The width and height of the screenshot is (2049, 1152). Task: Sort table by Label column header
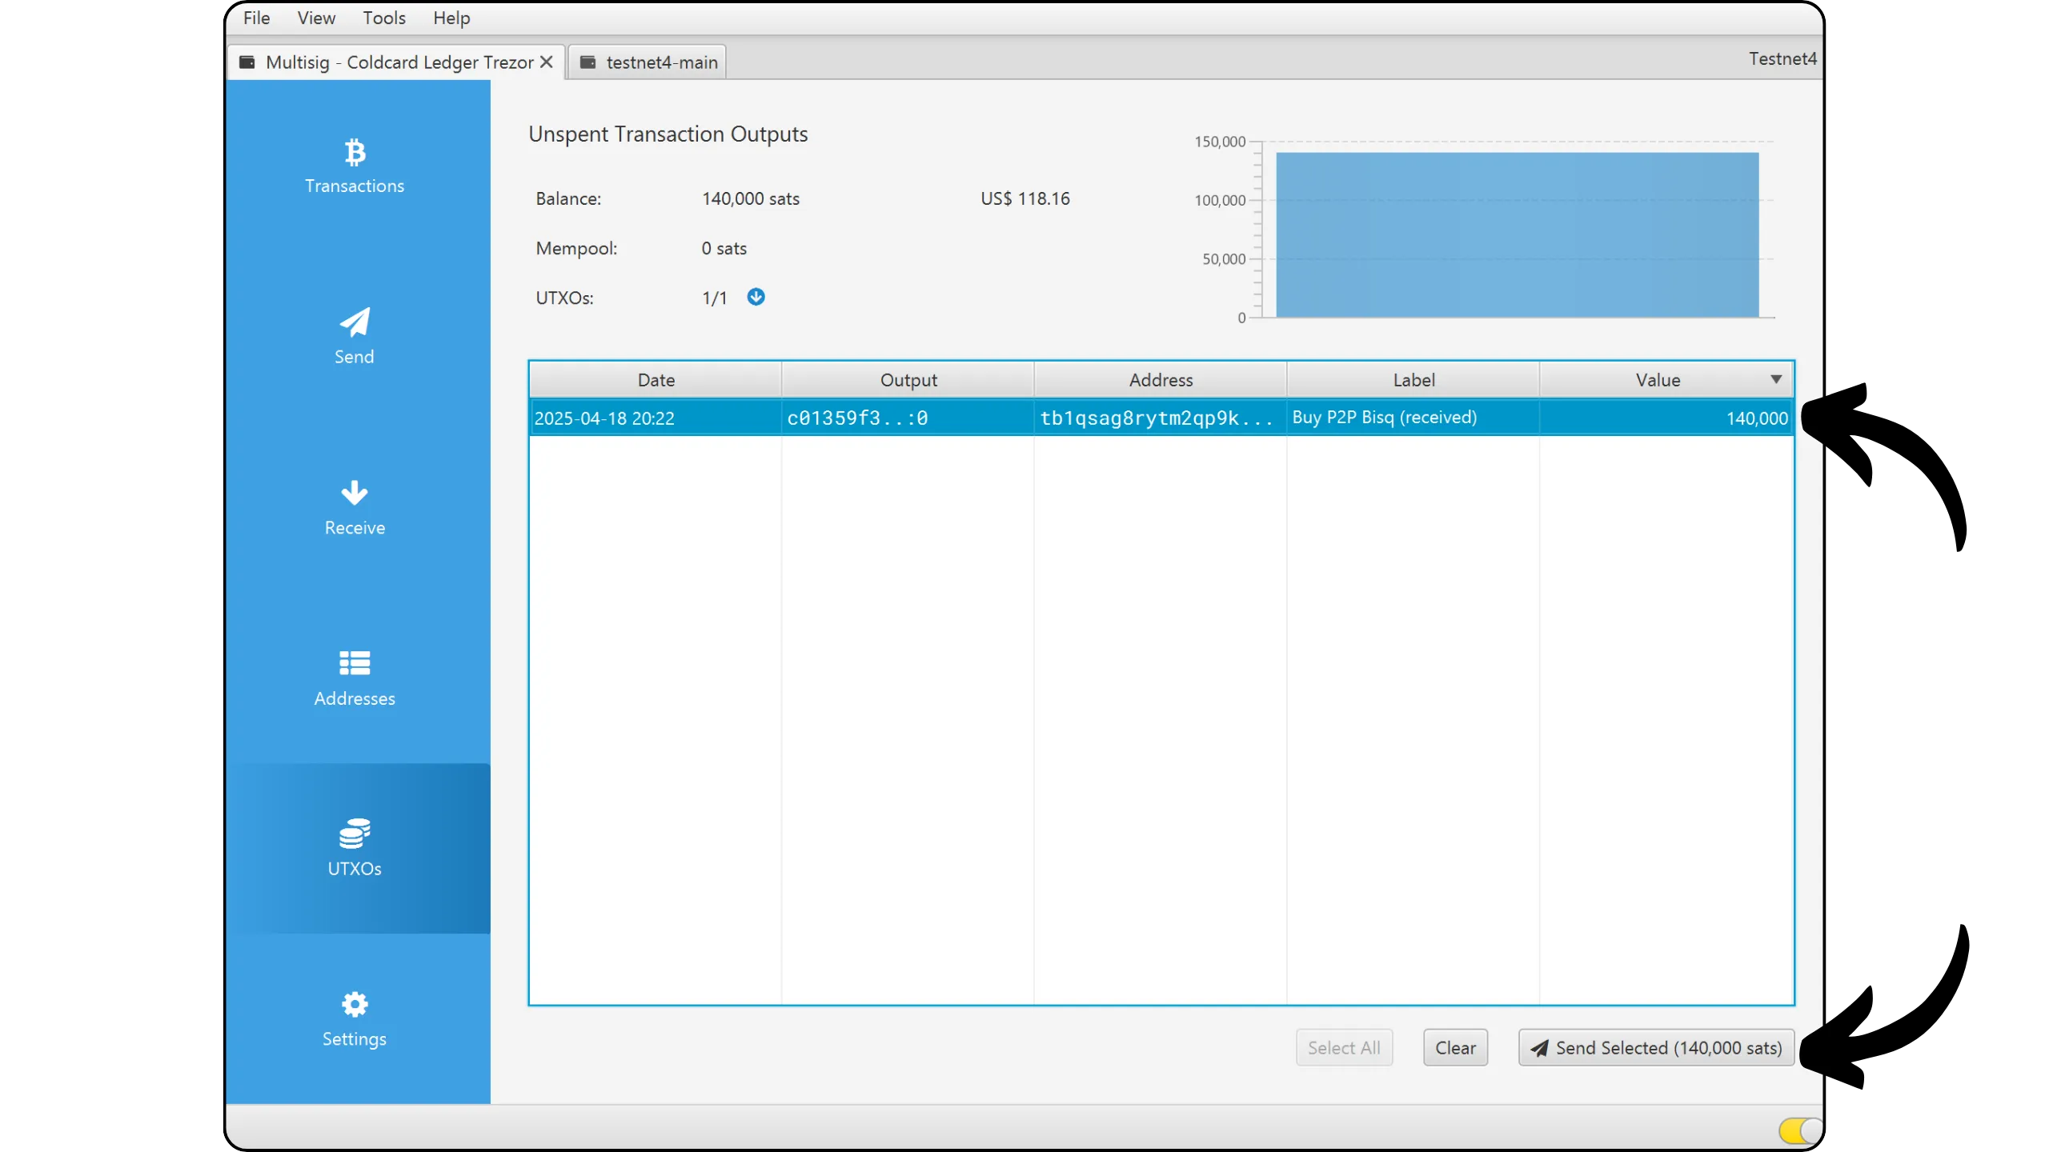[x=1413, y=380]
